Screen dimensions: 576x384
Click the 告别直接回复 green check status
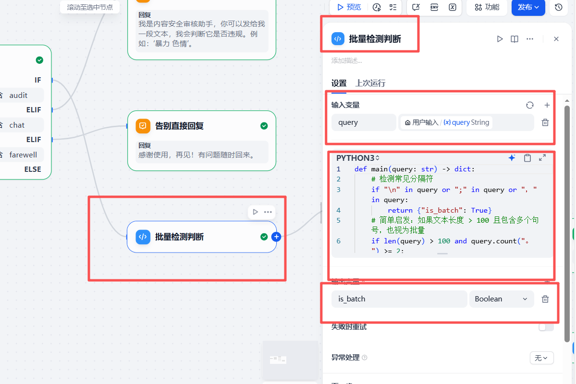point(264,126)
